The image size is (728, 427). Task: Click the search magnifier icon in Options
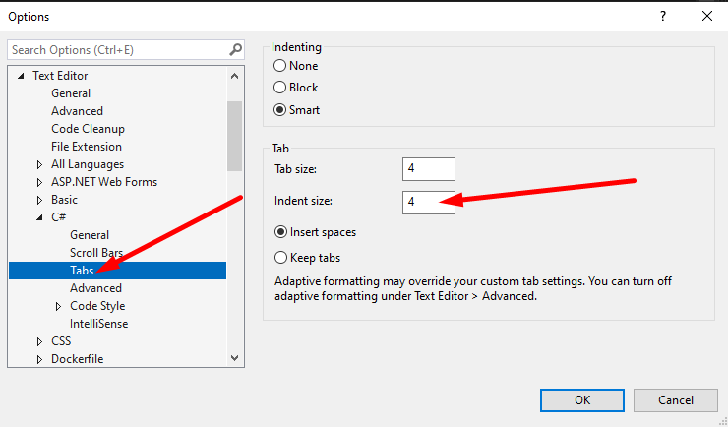coord(235,49)
